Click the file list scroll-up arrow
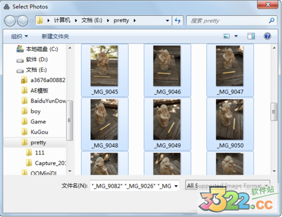This screenshot has height=217, width=282. 274,48
